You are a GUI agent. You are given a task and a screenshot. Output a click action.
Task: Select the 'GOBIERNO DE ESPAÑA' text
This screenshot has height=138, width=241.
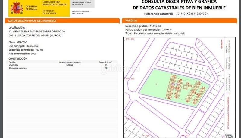point(31,8)
